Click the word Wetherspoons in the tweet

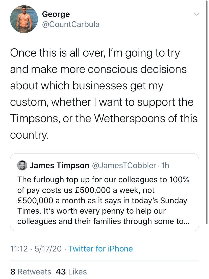point(130,119)
